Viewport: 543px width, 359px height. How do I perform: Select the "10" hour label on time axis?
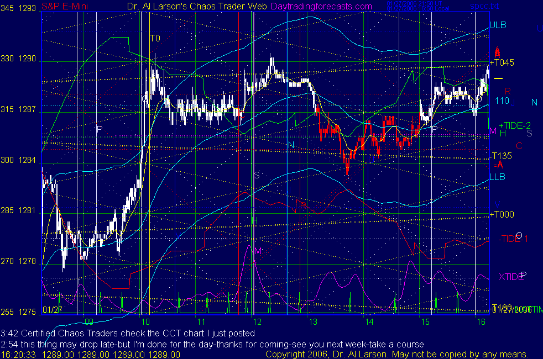145,322
